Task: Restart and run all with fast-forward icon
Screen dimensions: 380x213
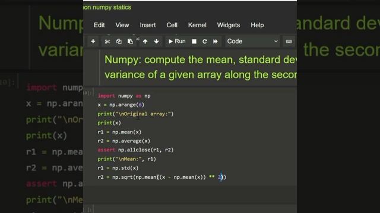Action: [x=216, y=41]
